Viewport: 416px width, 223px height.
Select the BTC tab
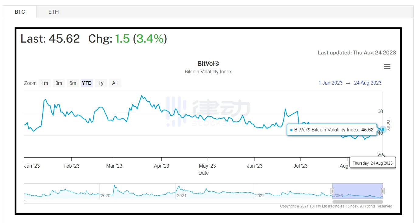tap(20, 12)
